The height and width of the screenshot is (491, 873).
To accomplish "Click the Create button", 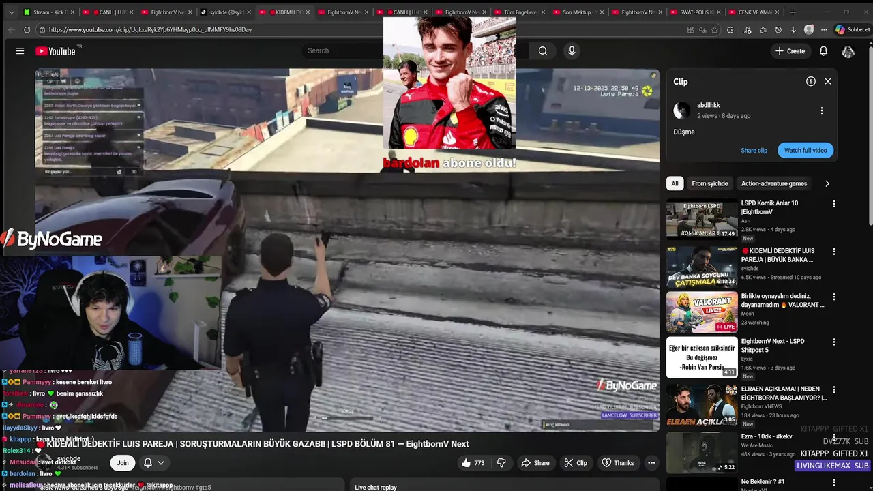I will click(x=790, y=51).
